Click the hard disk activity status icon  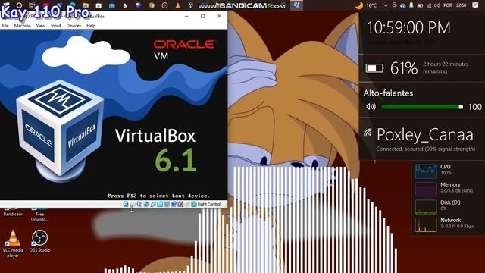point(126,204)
